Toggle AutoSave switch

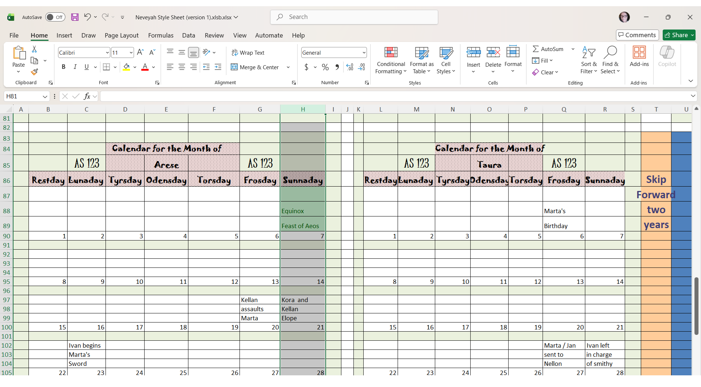pos(55,17)
